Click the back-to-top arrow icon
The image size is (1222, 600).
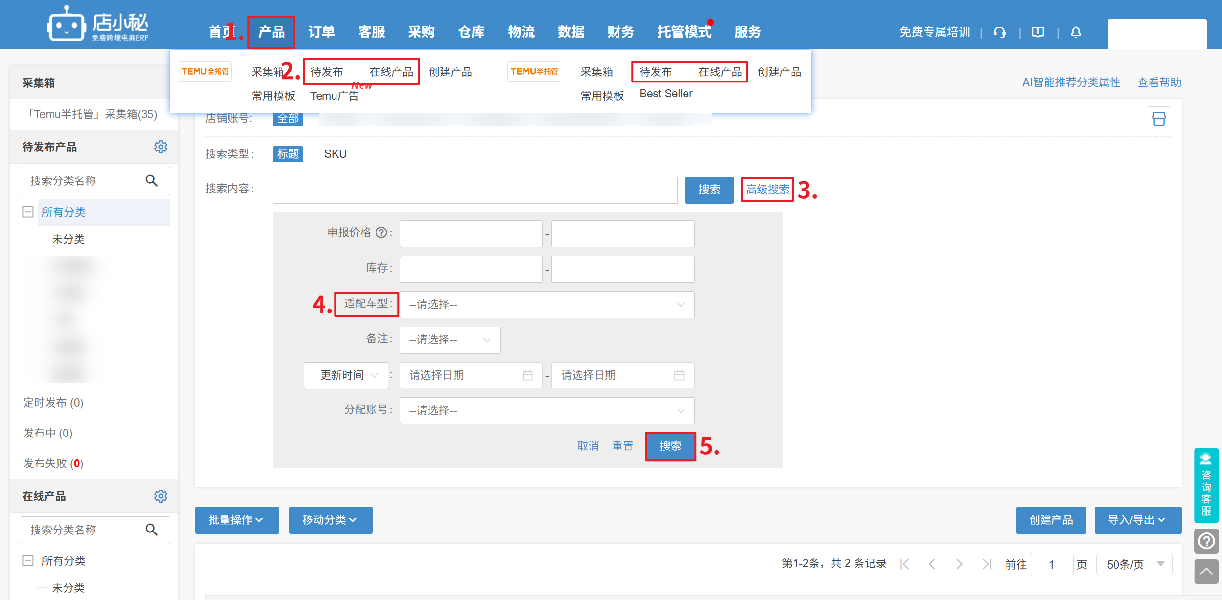coord(1206,572)
